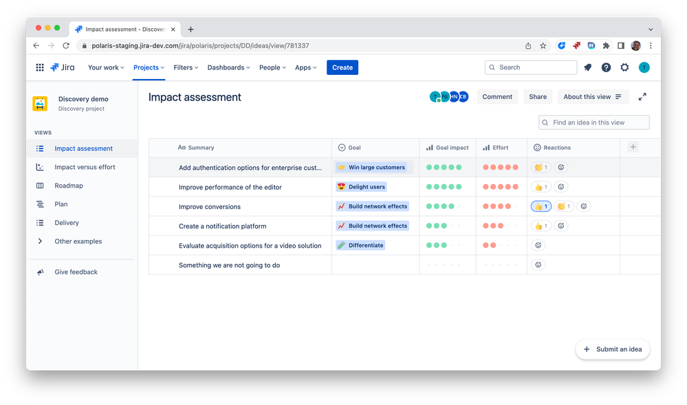Add a reaction to Create a notification platform row
687x405 pixels.
(x=561, y=226)
